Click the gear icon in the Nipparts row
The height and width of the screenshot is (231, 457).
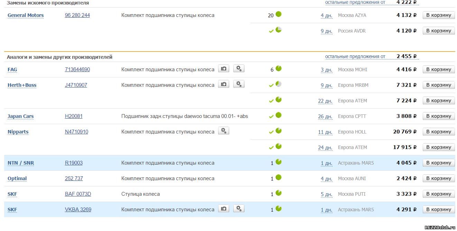tap(224, 131)
